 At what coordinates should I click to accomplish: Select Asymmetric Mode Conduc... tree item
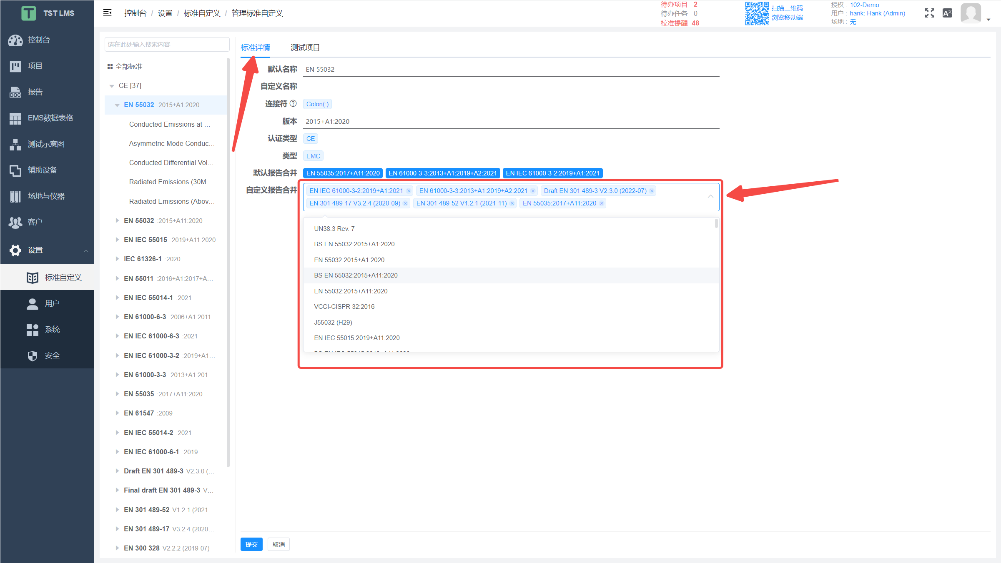(x=172, y=143)
